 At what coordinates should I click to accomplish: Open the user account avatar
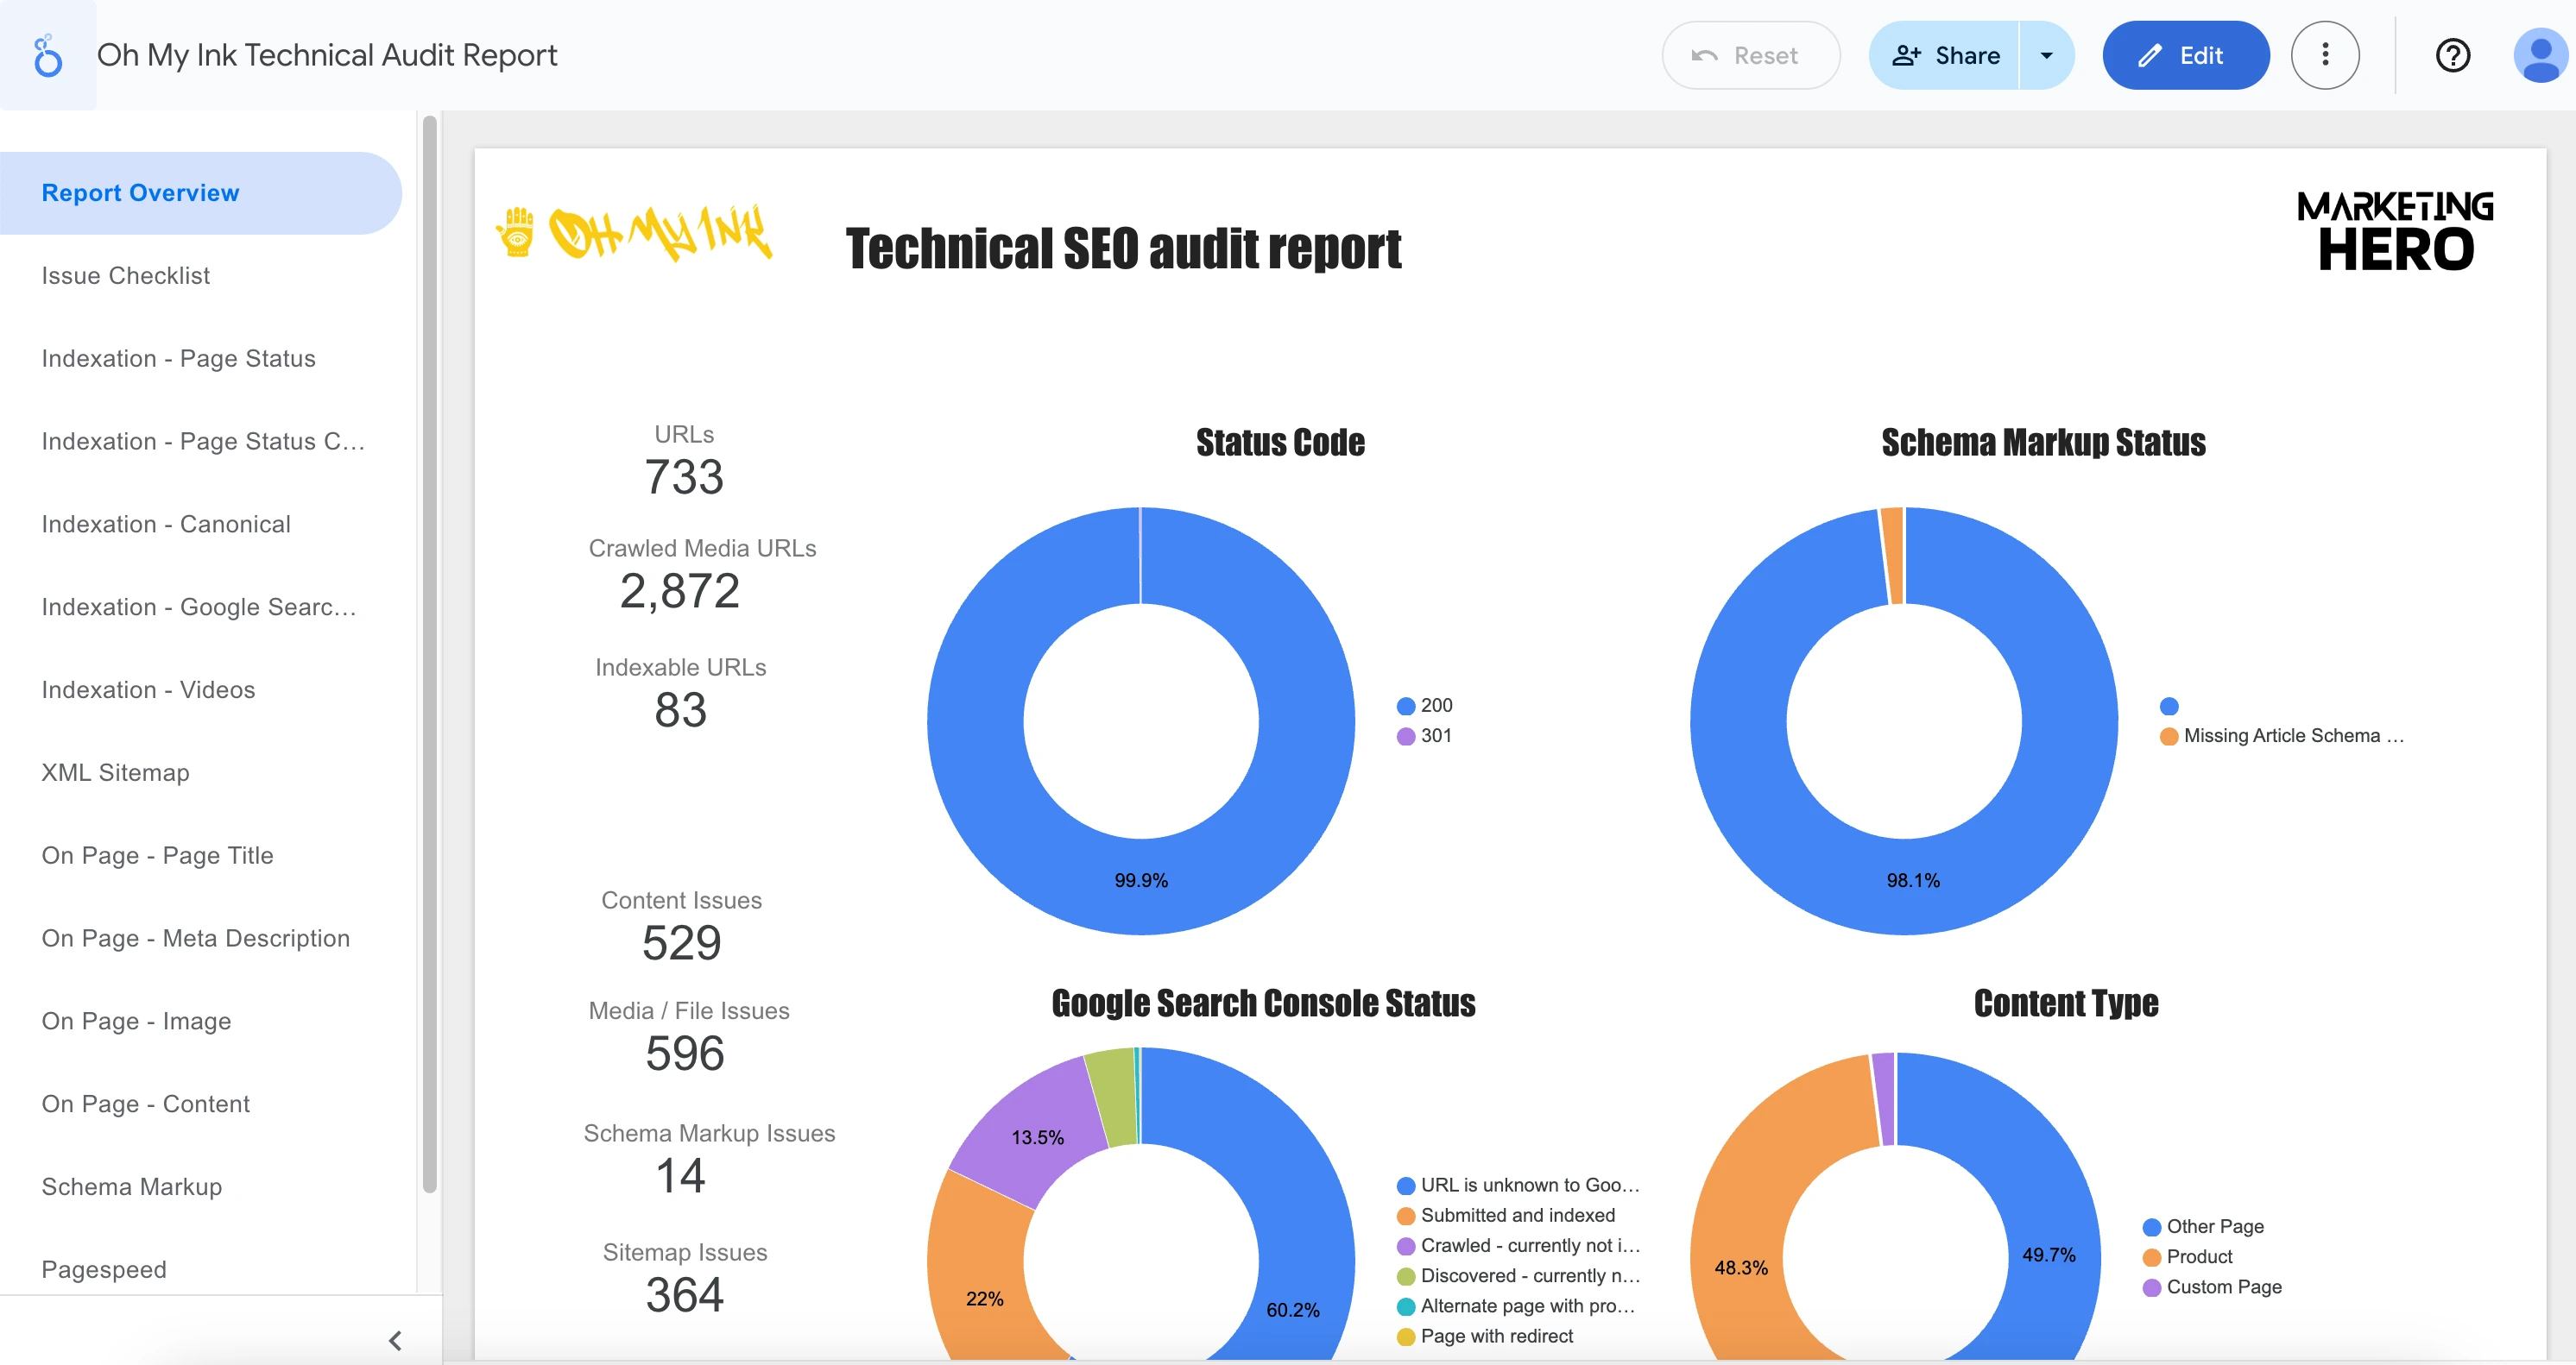coord(2540,55)
